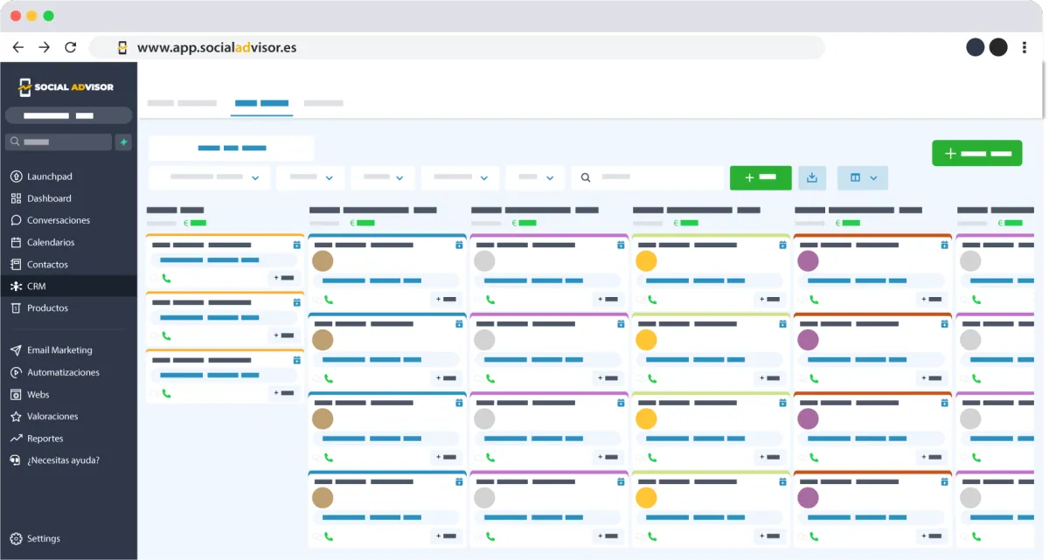Click the browser reload icon
This screenshot has width=1049, height=560.
(x=71, y=47)
